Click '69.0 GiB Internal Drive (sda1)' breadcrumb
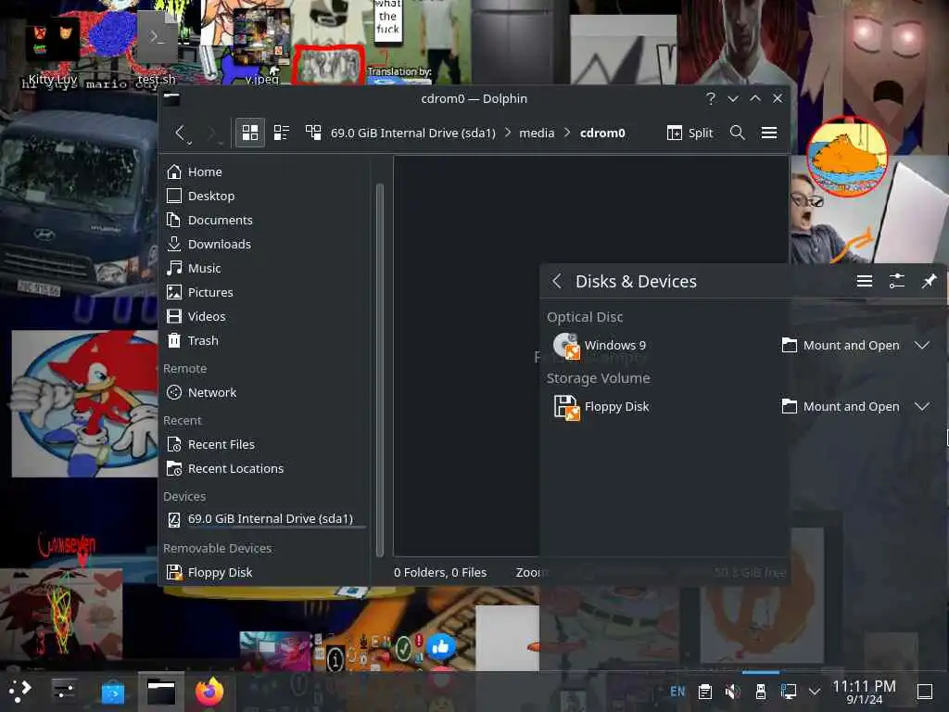 click(412, 133)
